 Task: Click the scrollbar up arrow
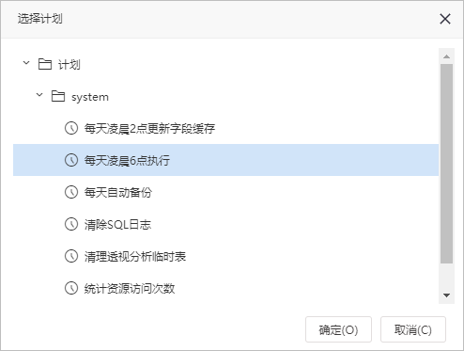tap(446, 56)
